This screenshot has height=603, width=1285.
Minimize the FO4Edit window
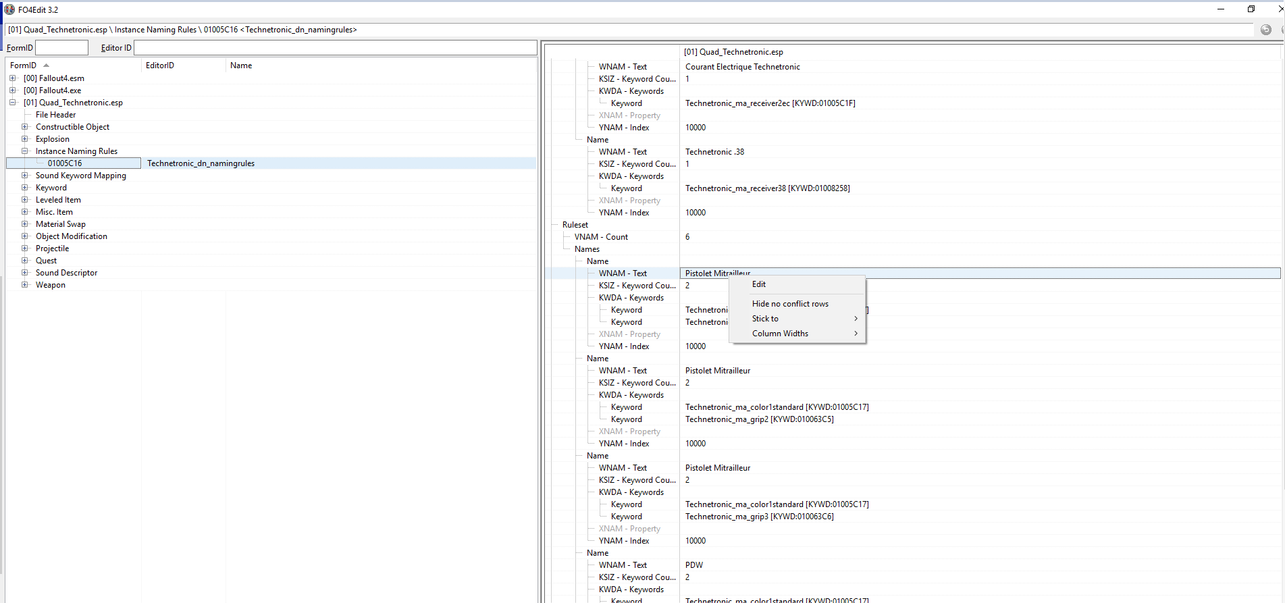1221,9
